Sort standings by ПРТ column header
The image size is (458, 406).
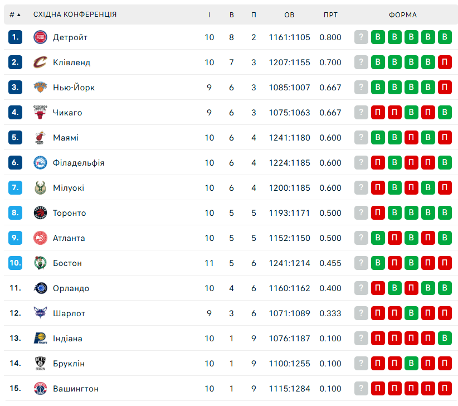tap(330, 14)
